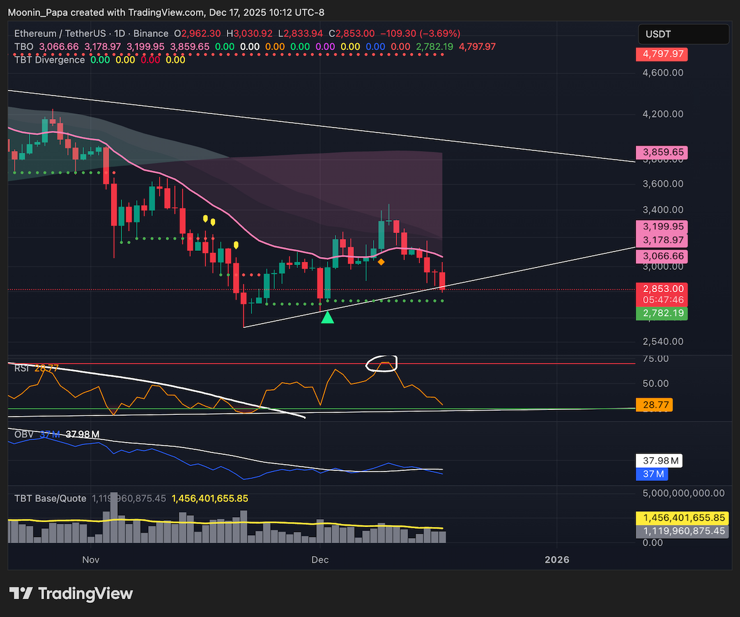The image size is (740, 617).
Task: Click the Dec label on time axis
Action: click(319, 560)
